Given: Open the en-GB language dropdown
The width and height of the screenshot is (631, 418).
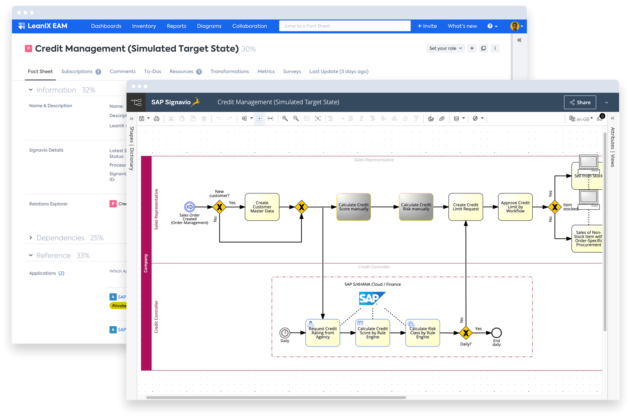Looking at the screenshot, I should coord(583,119).
